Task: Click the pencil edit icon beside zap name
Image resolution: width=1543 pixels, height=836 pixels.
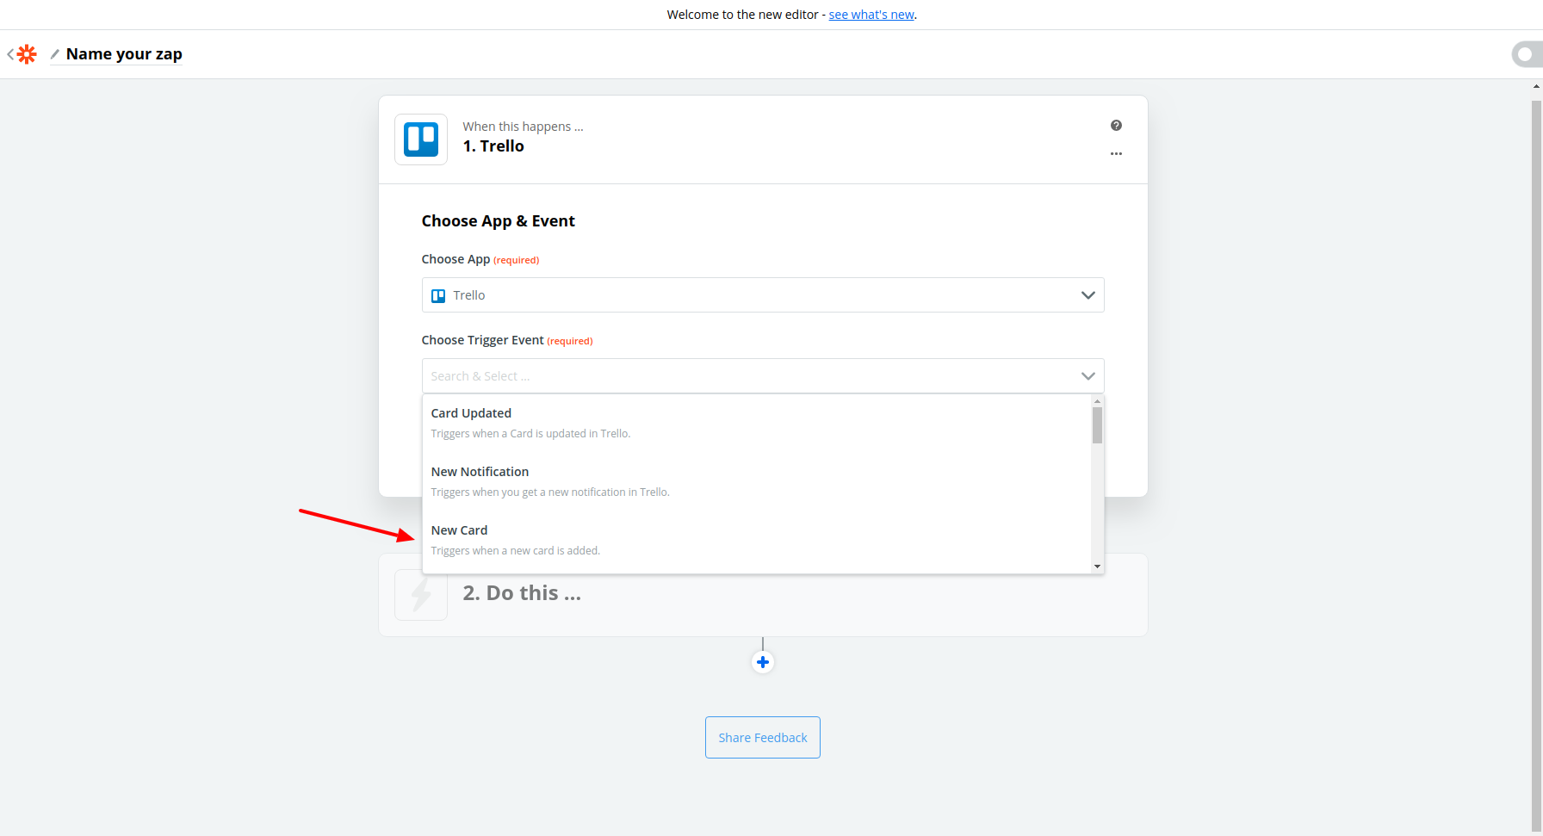Action: pos(55,54)
